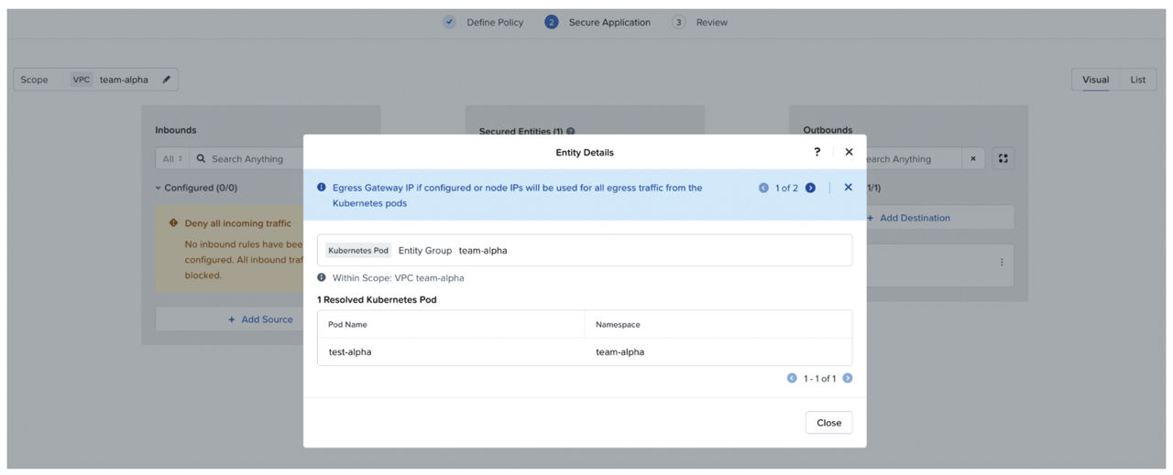Switch to the Visual view tab
Screen dimensions: 1173x475
[x=1095, y=80]
